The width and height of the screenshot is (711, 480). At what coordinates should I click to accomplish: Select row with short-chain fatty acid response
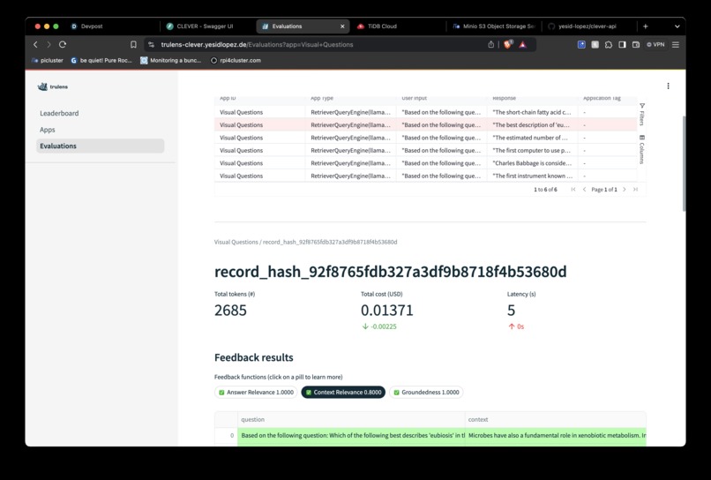426,112
